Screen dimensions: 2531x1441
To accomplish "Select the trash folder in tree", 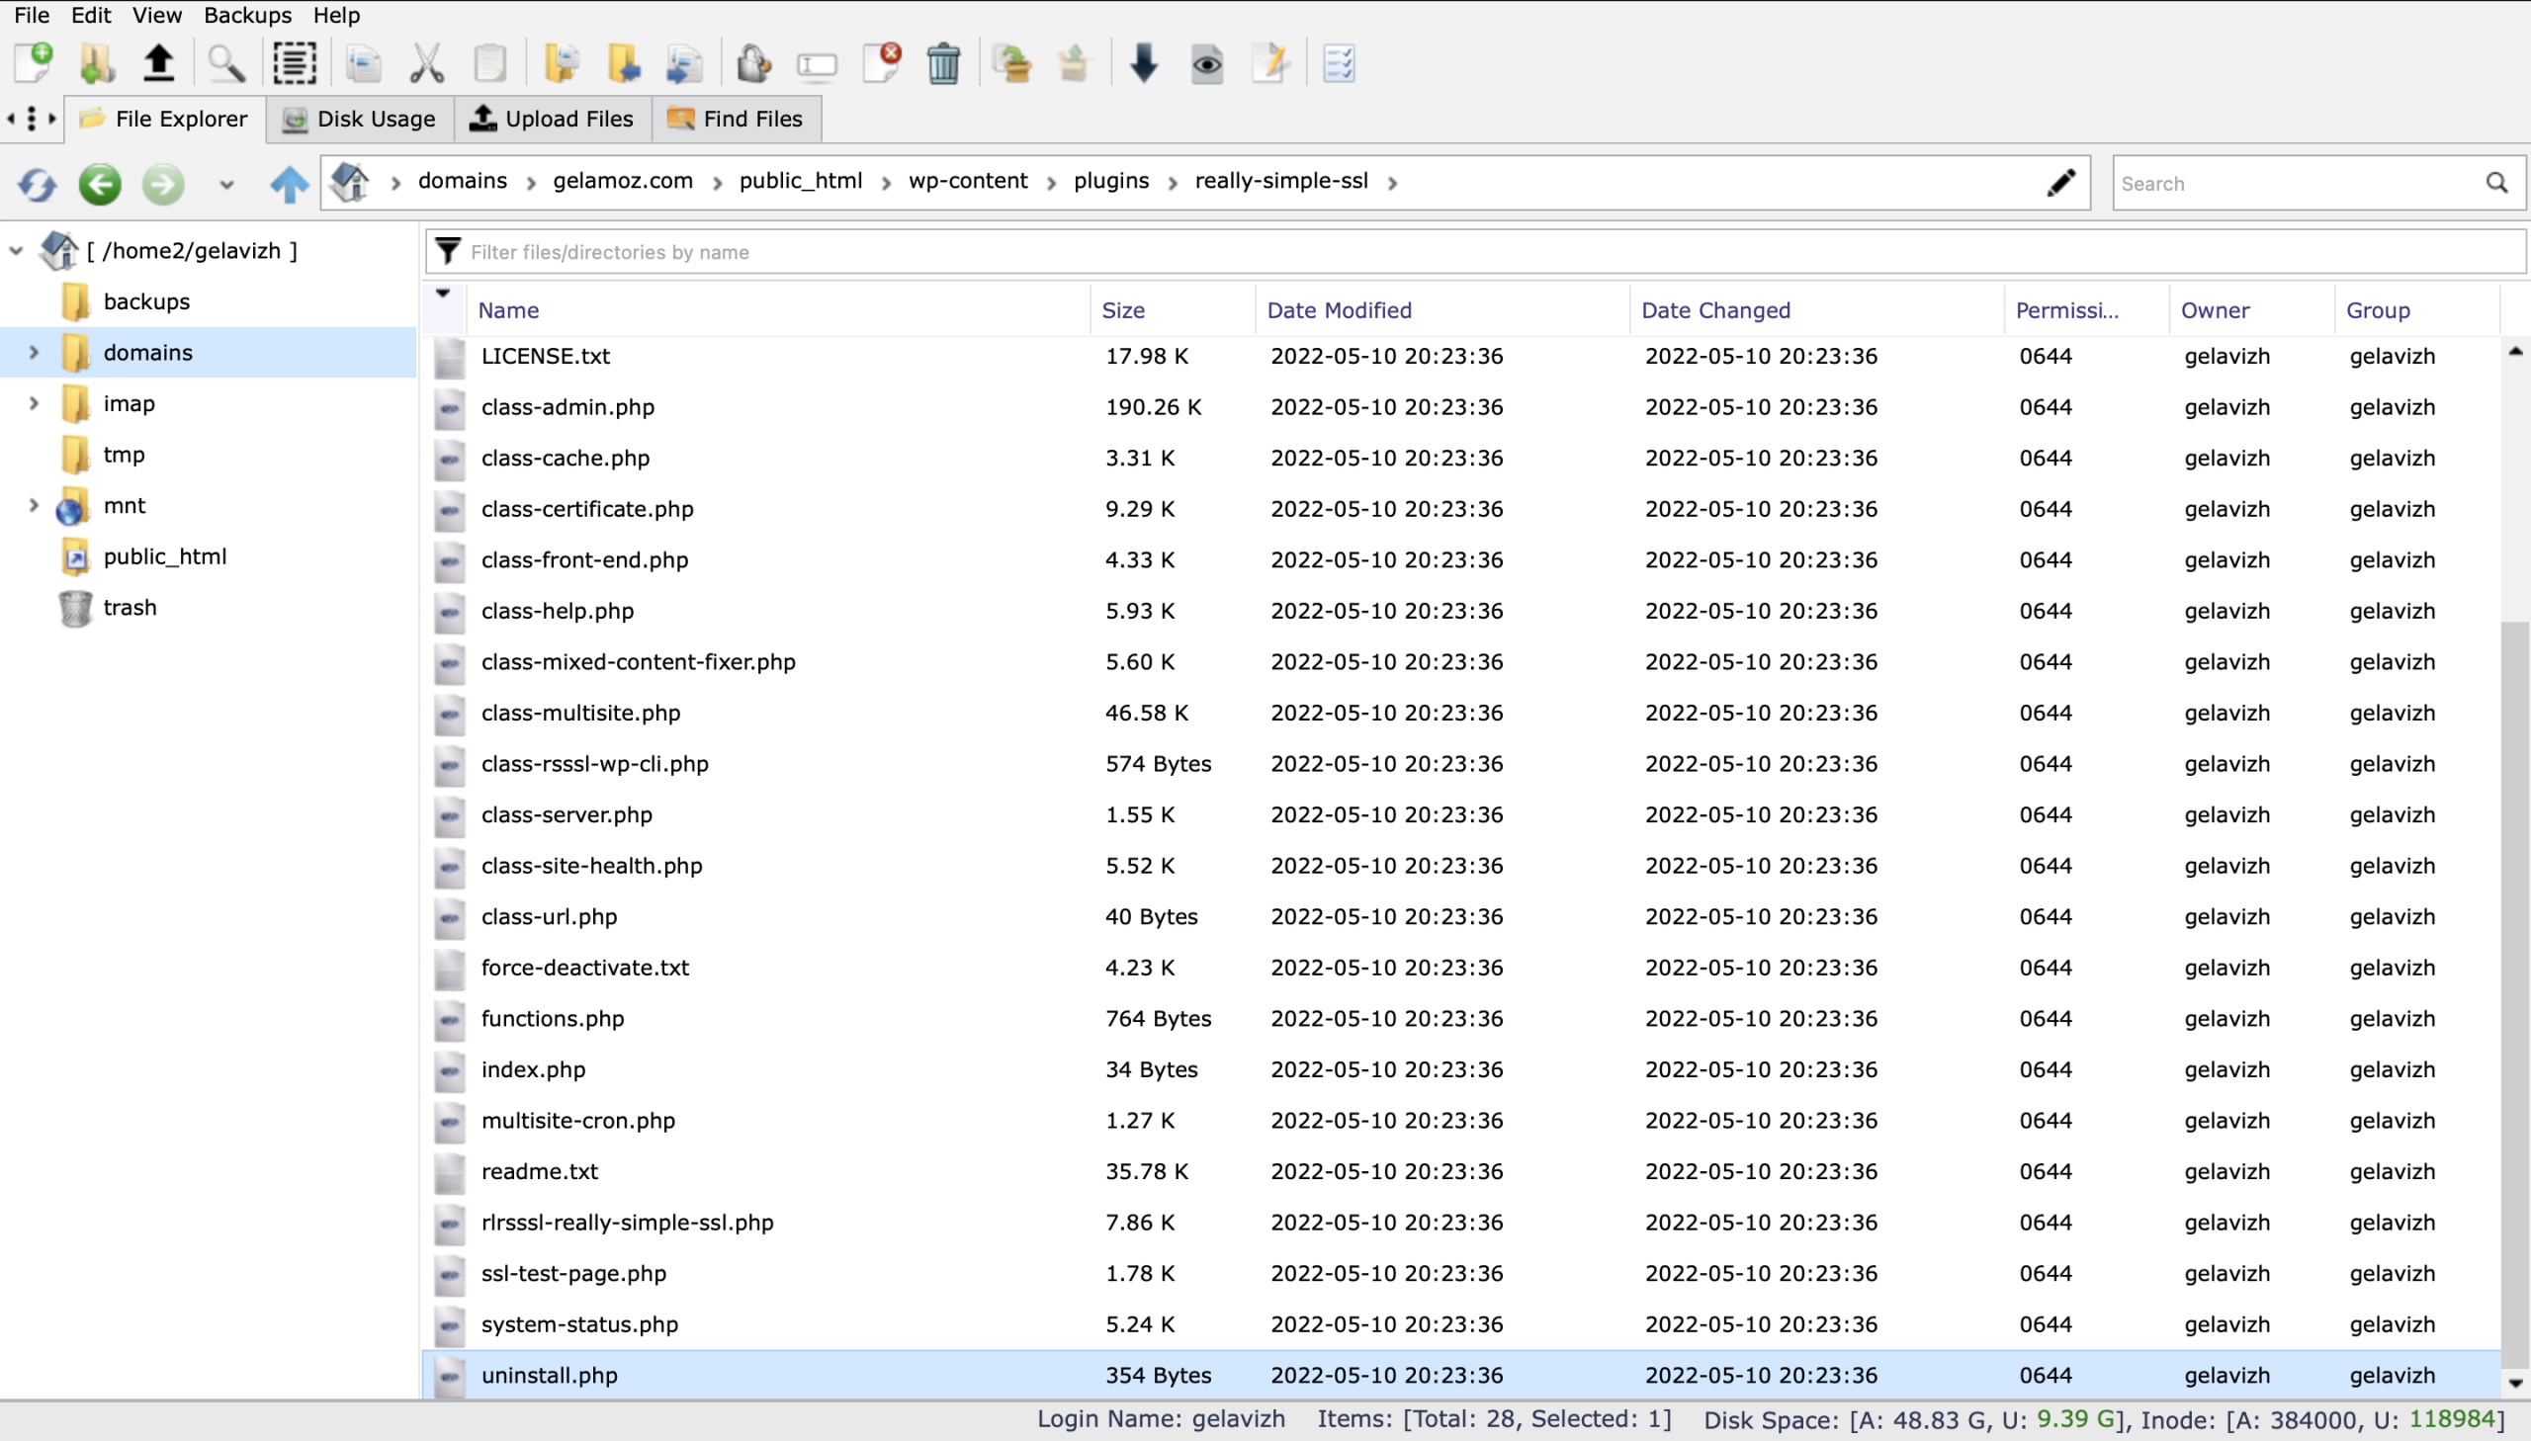I will coord(130,608).
